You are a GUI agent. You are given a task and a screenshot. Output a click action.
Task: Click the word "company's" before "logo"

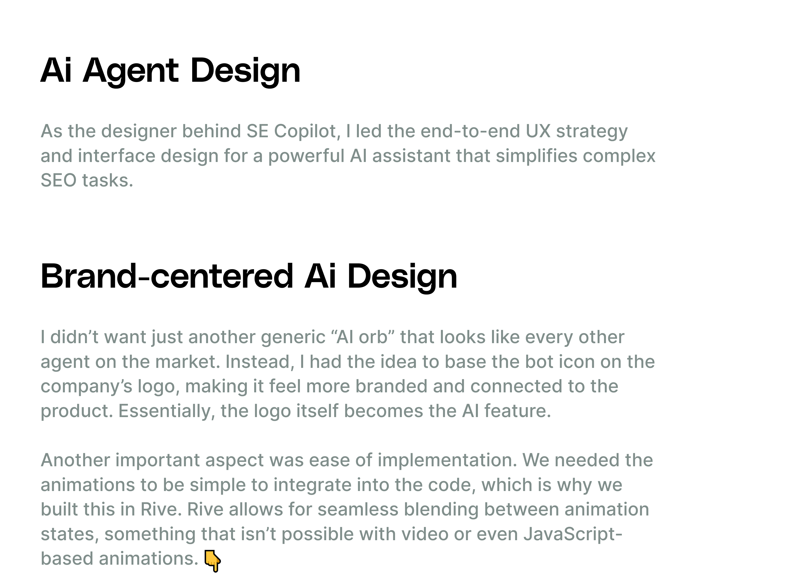[x=87, y=387]
